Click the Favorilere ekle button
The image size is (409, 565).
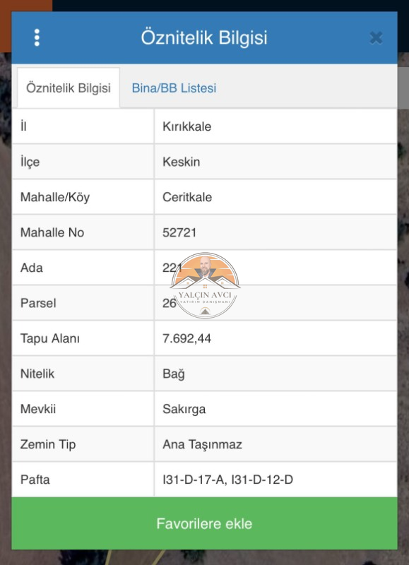(204, 523)
